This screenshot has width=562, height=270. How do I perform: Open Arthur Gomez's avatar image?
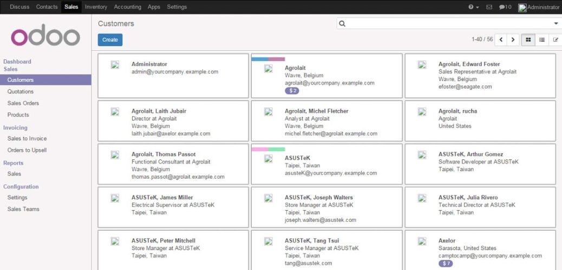tap(422, 155)
